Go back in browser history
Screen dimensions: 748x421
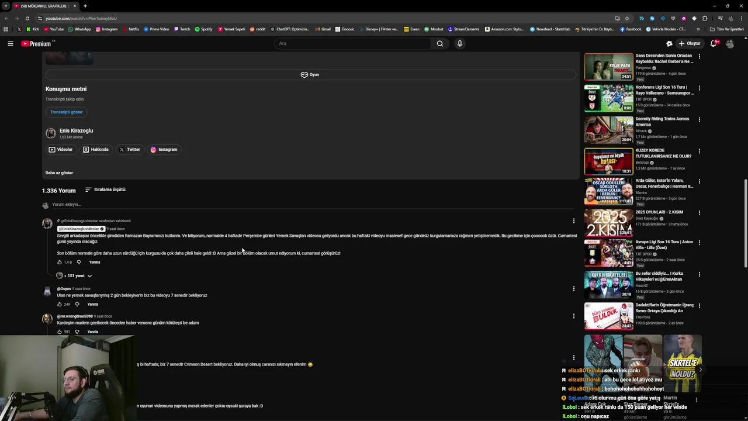pos(6,18)
